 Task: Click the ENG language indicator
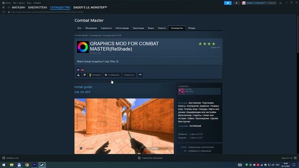(278, 165)
